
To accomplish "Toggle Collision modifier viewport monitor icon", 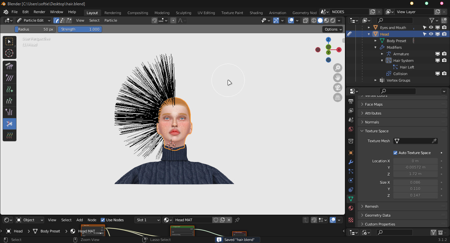I will [x=437, y=73].
